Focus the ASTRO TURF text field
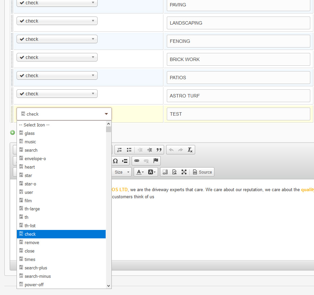Viewport: 314px width, 295px height. point(238,96)
